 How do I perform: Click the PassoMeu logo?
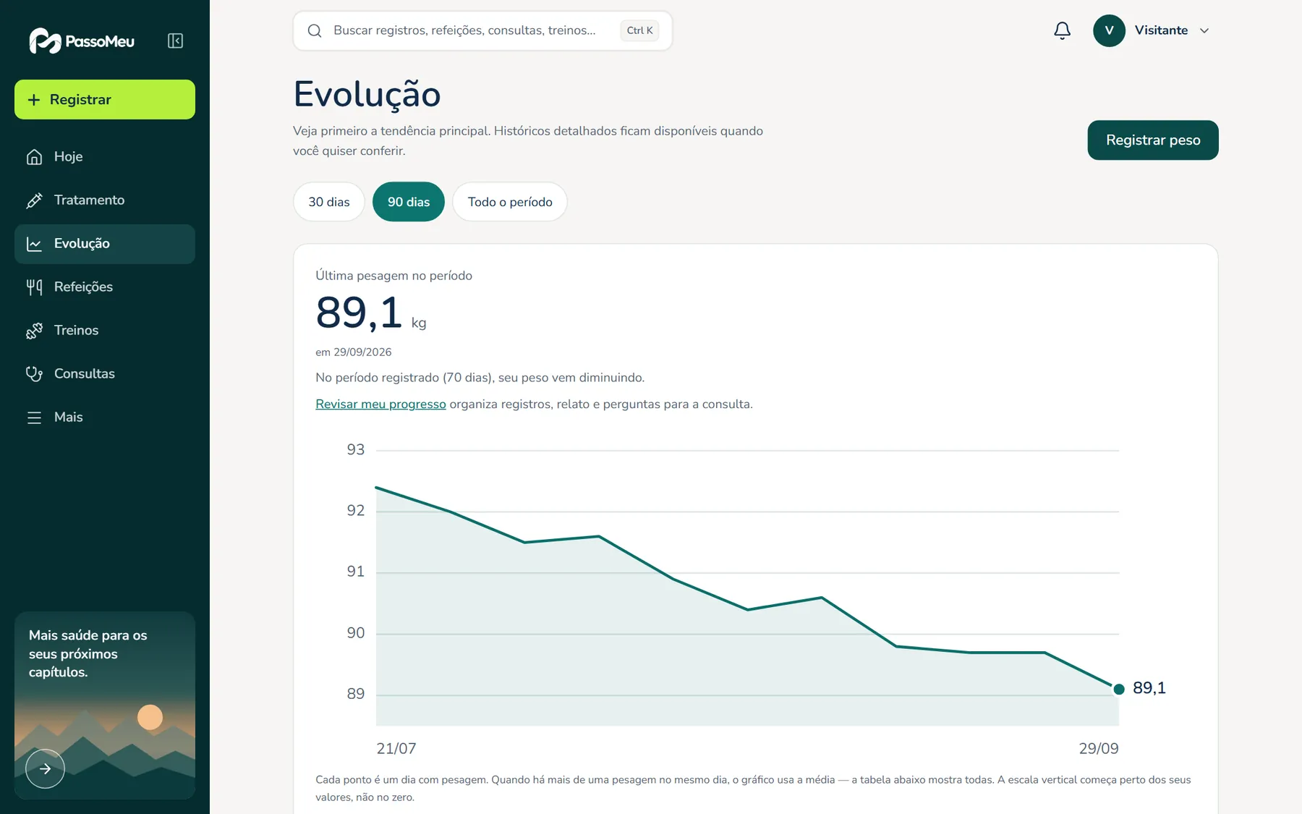[82, 41]
